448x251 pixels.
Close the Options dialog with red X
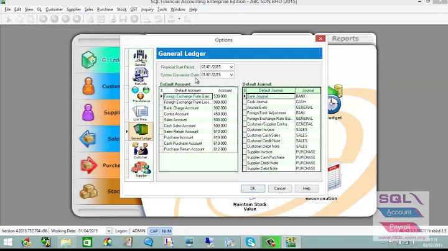(320, 39)
